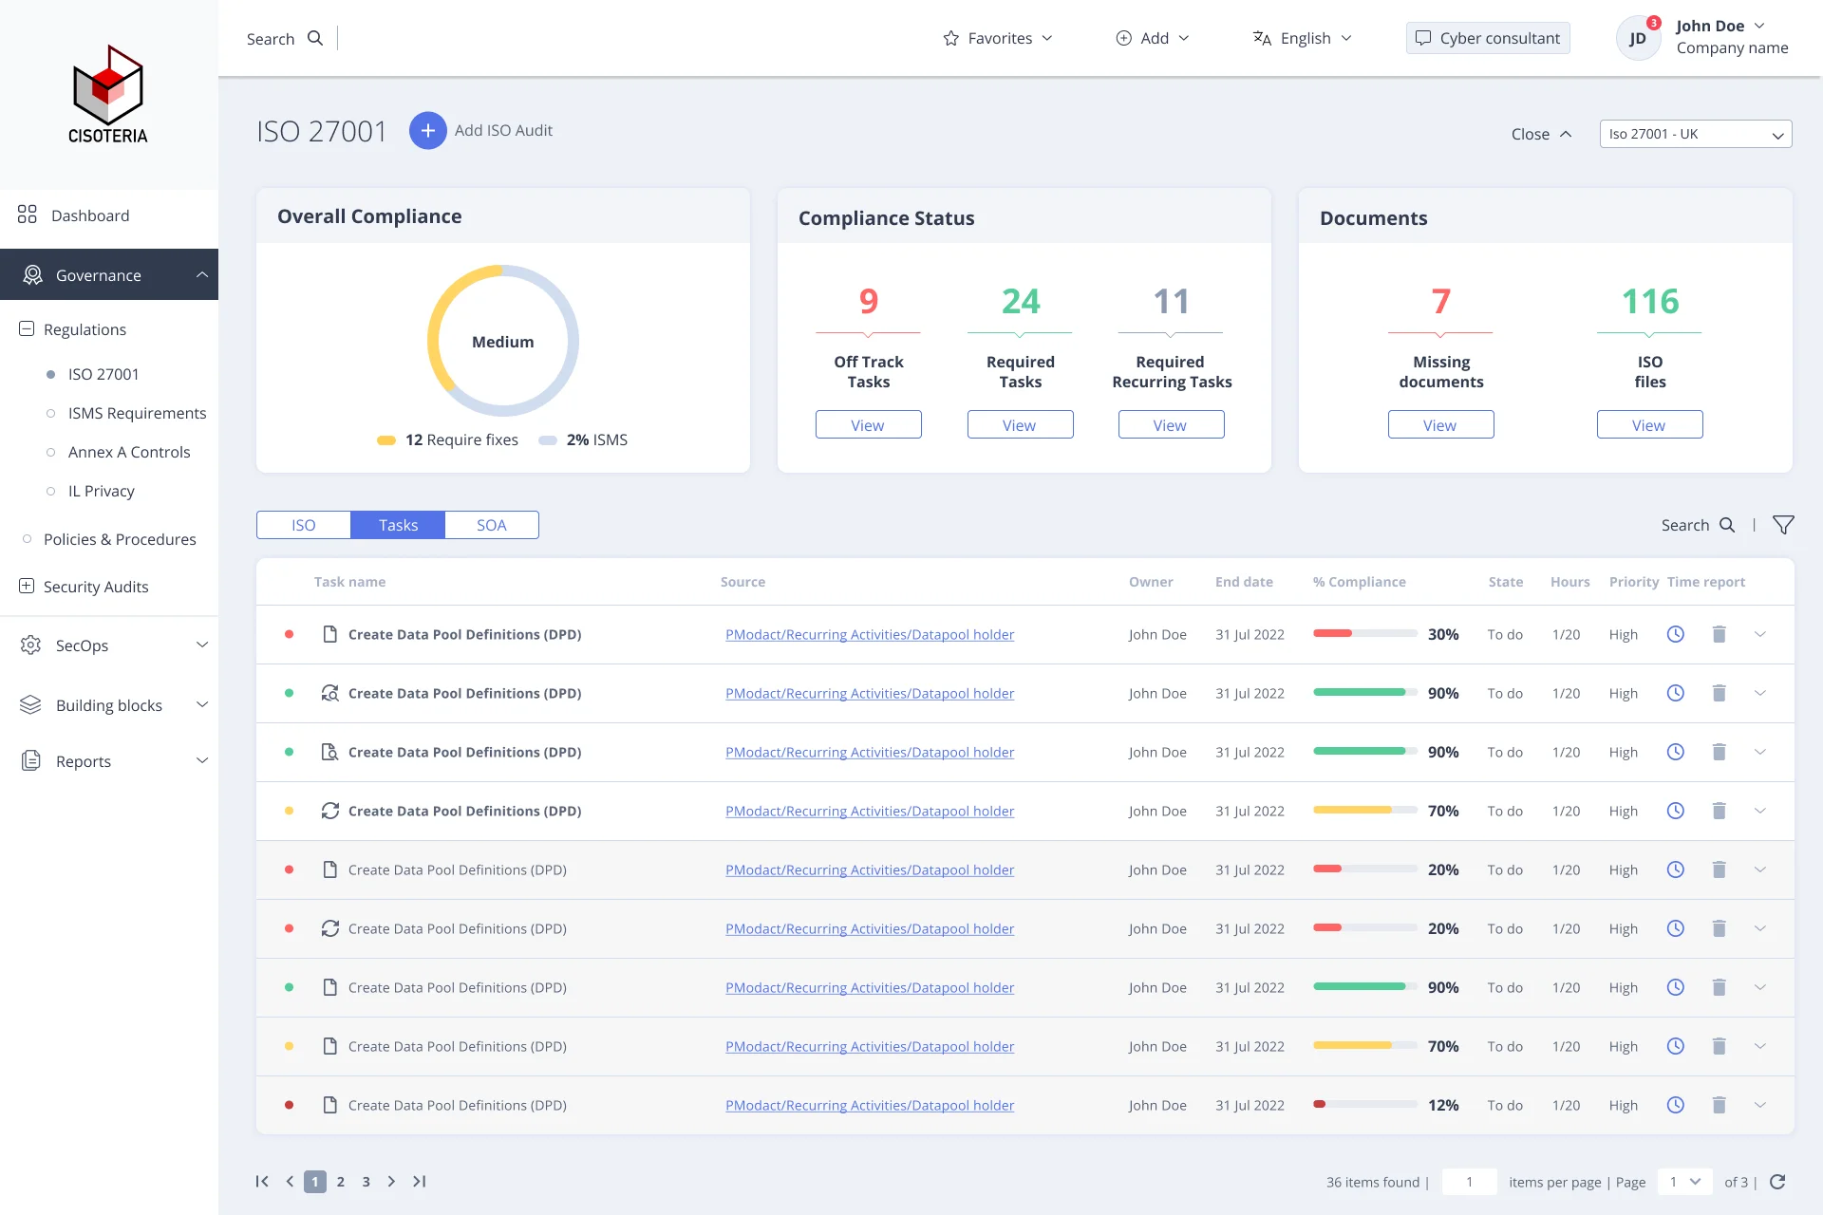
Task: Expand the Building blocks chevron
Action: click(202, 704)
